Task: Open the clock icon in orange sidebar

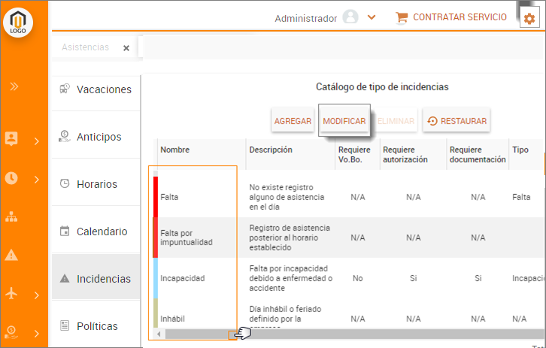Action: (x=11, y=179)
